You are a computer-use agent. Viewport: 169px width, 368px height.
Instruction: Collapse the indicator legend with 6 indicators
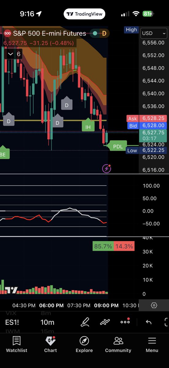click(x=14, y=54)
